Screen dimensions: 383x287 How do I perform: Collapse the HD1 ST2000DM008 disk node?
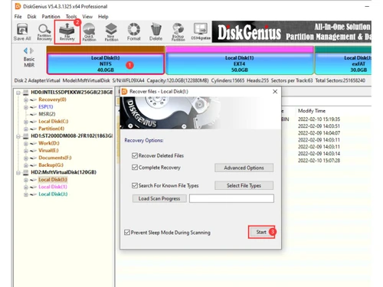click(x=18, y=136)
